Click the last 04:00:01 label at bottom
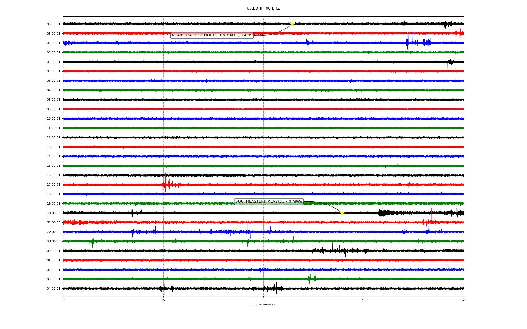This screenshot has width=527, height=329. (54, 288)
